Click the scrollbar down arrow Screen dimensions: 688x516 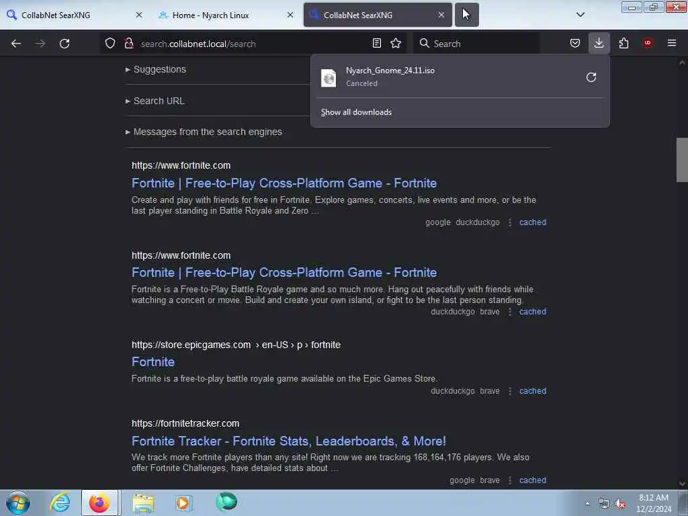coord(682,484)
